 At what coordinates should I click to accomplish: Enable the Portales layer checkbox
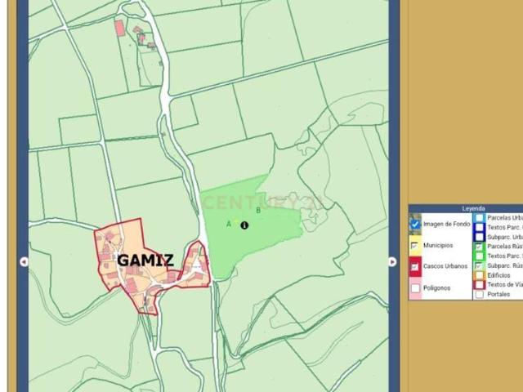coord(480,294)
